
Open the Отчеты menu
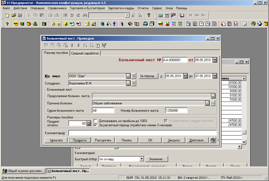(143, 8)
